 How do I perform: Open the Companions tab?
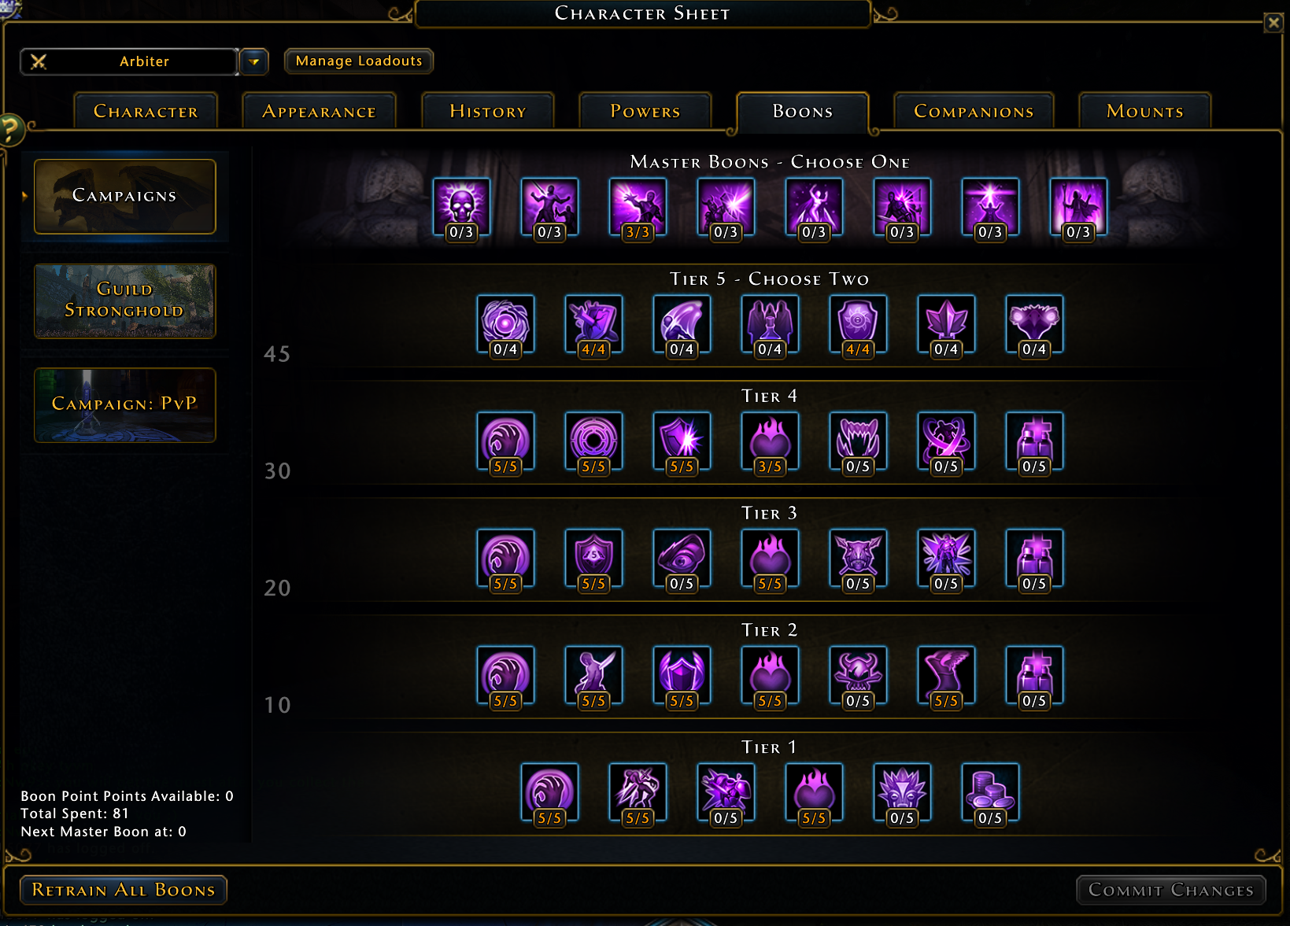coord(974,111)
